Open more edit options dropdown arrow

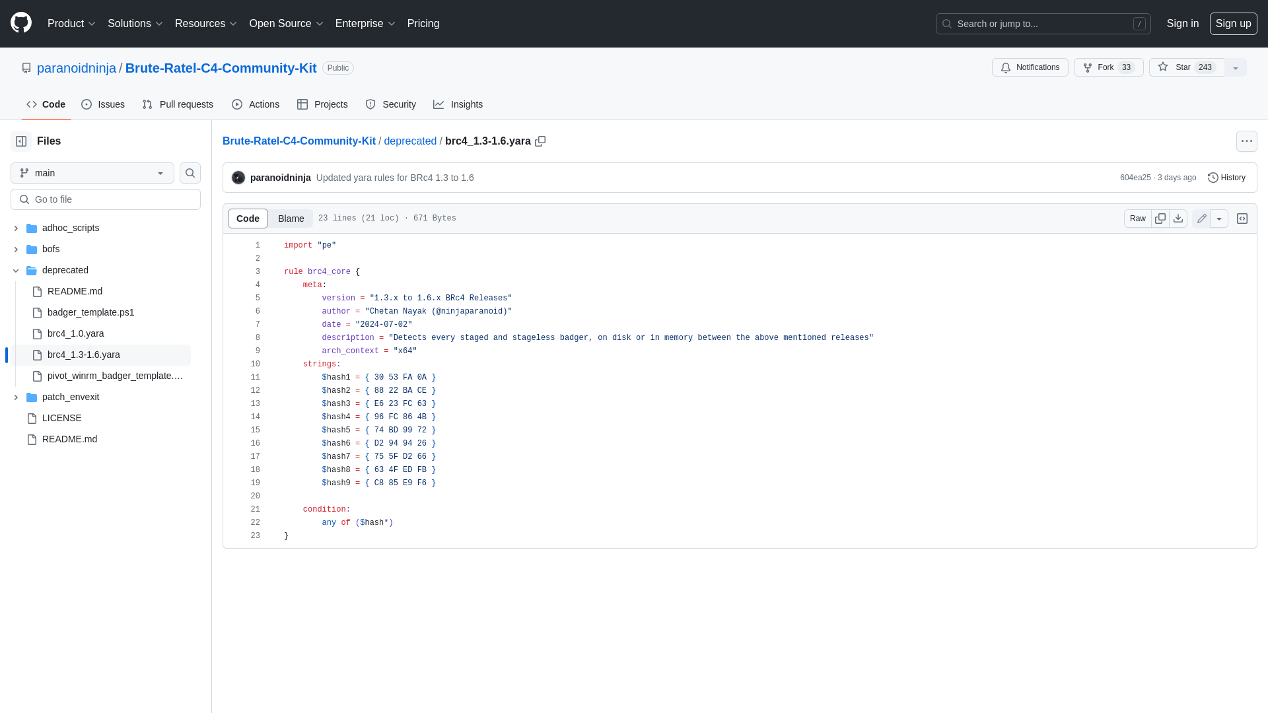(x=1219, y=219)
